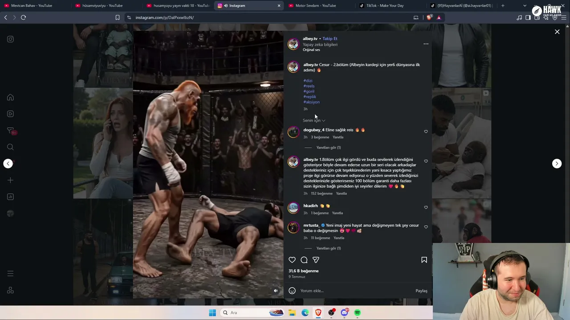Image resolution: width=570 pixels, height=320 pixels.
Task: Click the #dizi hashtag
Action: [308, 81]
